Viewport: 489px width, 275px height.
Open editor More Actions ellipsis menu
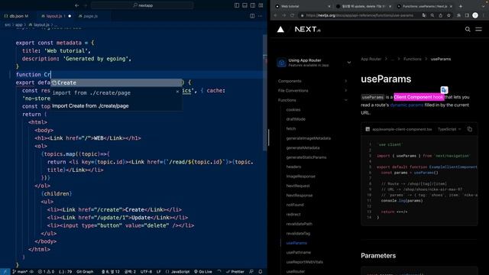point(260,16)
